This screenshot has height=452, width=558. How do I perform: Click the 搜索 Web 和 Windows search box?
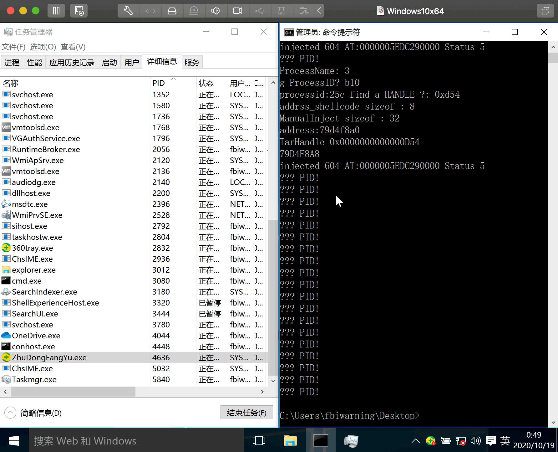(136, 441)
